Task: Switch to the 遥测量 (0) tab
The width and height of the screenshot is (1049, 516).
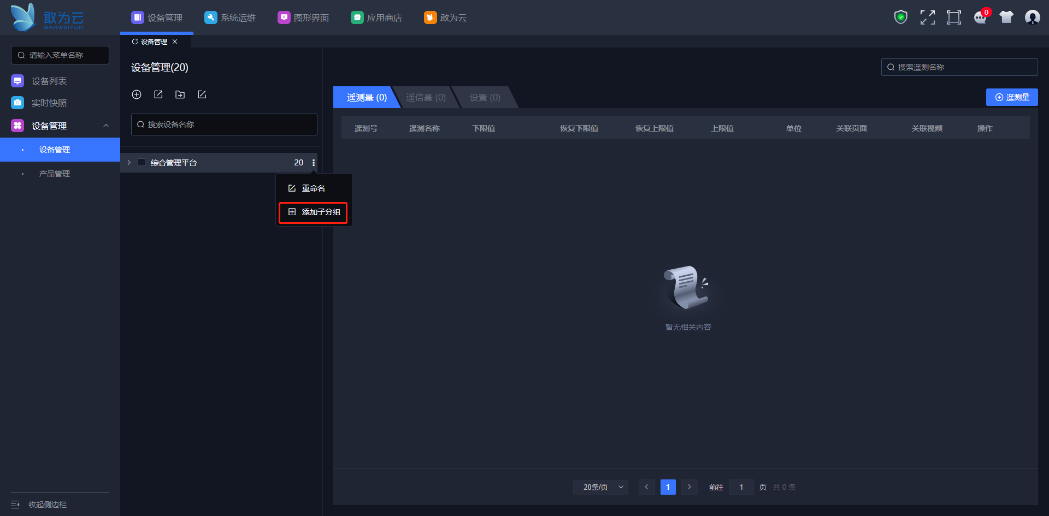Action: (367, 97)
